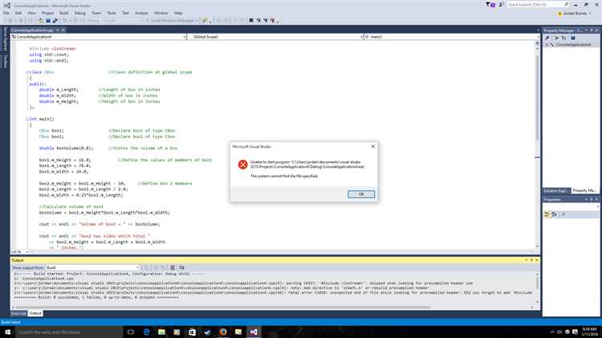Click the Open File toolbar icon
The height and width of the screenshot is (338, 602).
point(41,20)
